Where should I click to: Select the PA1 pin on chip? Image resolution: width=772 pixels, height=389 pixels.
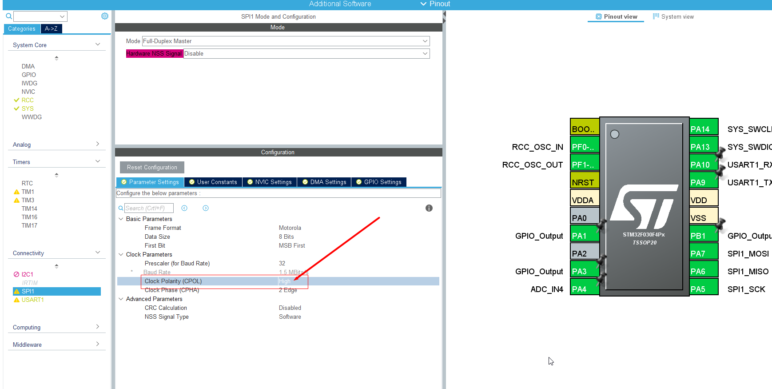[x=585, y=233]
